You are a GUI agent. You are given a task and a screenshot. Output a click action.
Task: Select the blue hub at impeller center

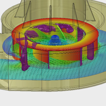[55, 40]
